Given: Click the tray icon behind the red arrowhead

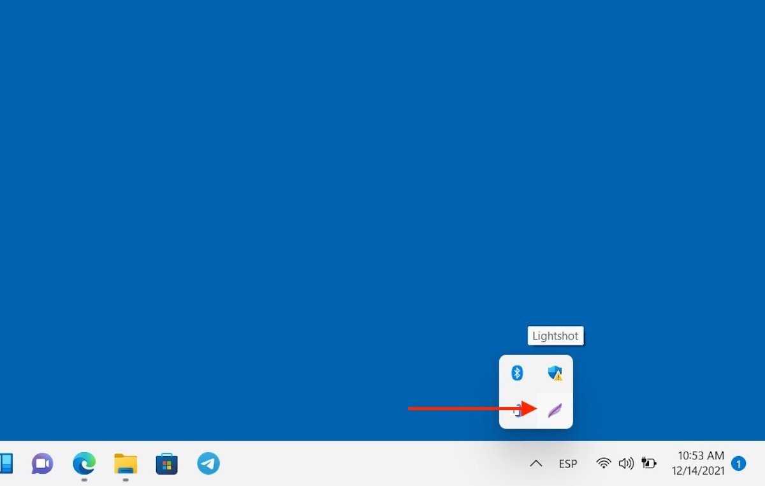Looking at the screenshot, I should click(x=518, y=410).
